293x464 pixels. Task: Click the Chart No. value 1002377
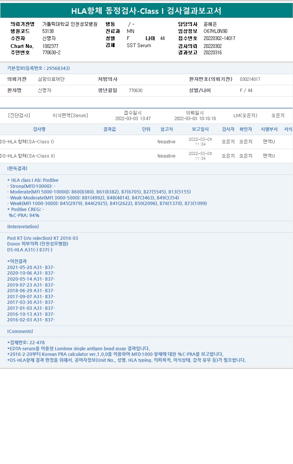point(50,46)
